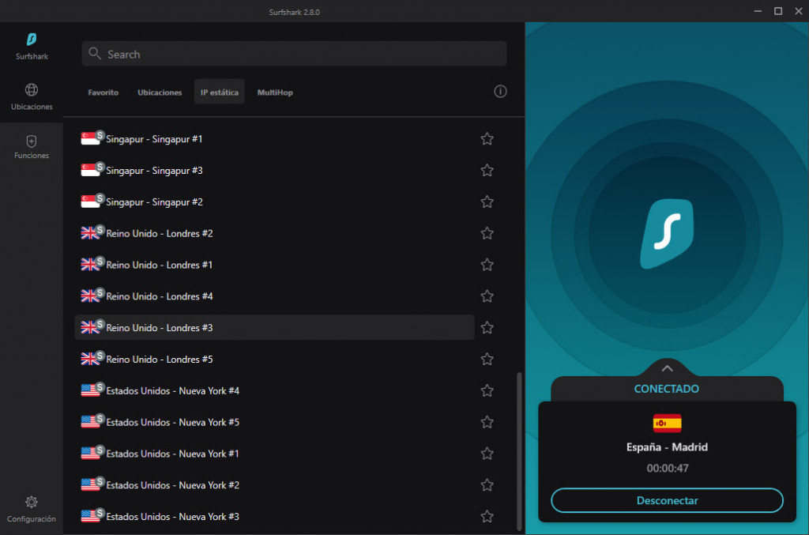Select Reino Unido - Londres #1
Screen dimensions: 809x535
click(274, 265)
